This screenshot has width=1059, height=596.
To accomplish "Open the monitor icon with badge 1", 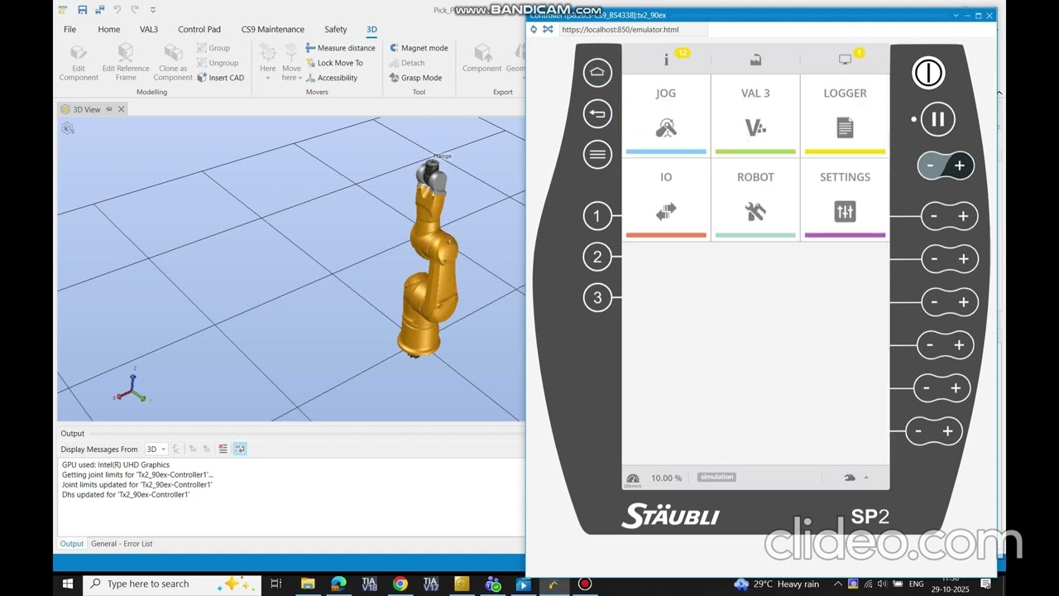I will tap(845, 60).
